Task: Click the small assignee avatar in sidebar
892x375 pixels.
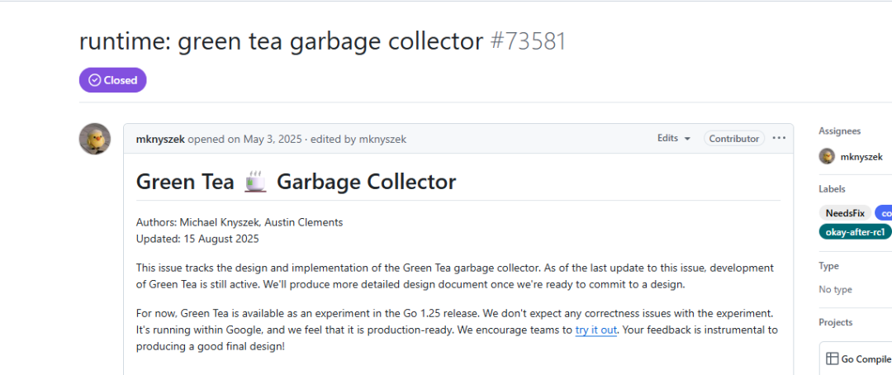Action: [x=826, y=156]
